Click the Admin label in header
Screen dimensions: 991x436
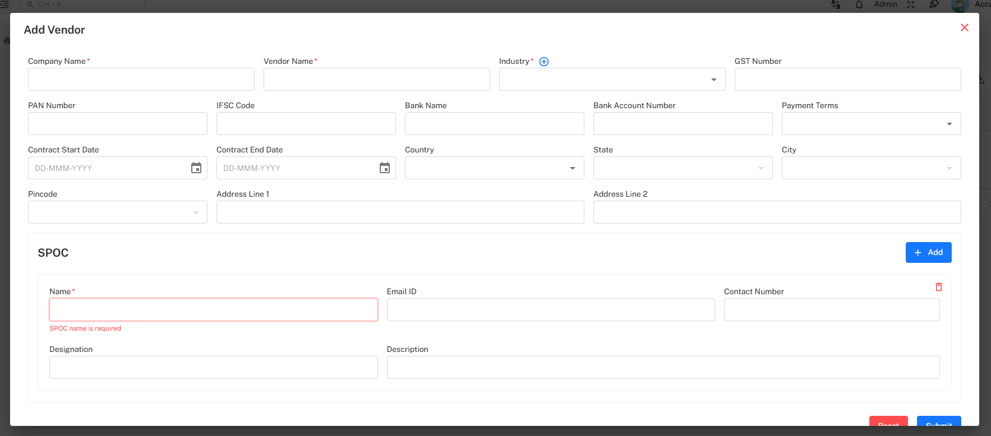[886, 4]
